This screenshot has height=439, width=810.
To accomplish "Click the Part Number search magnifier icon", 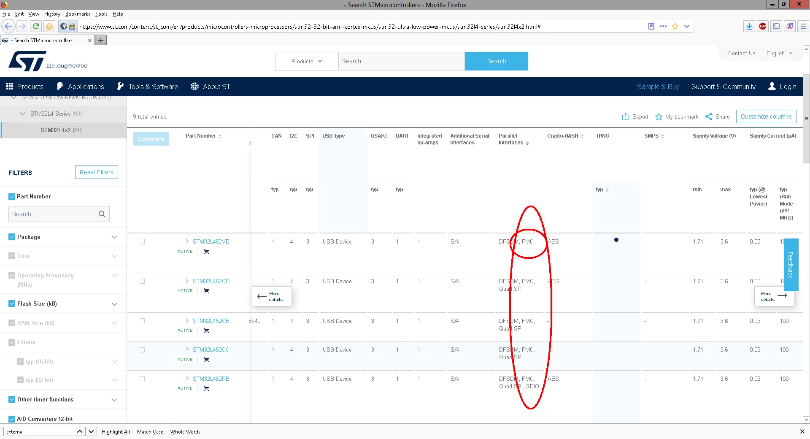I will (102, 214).
